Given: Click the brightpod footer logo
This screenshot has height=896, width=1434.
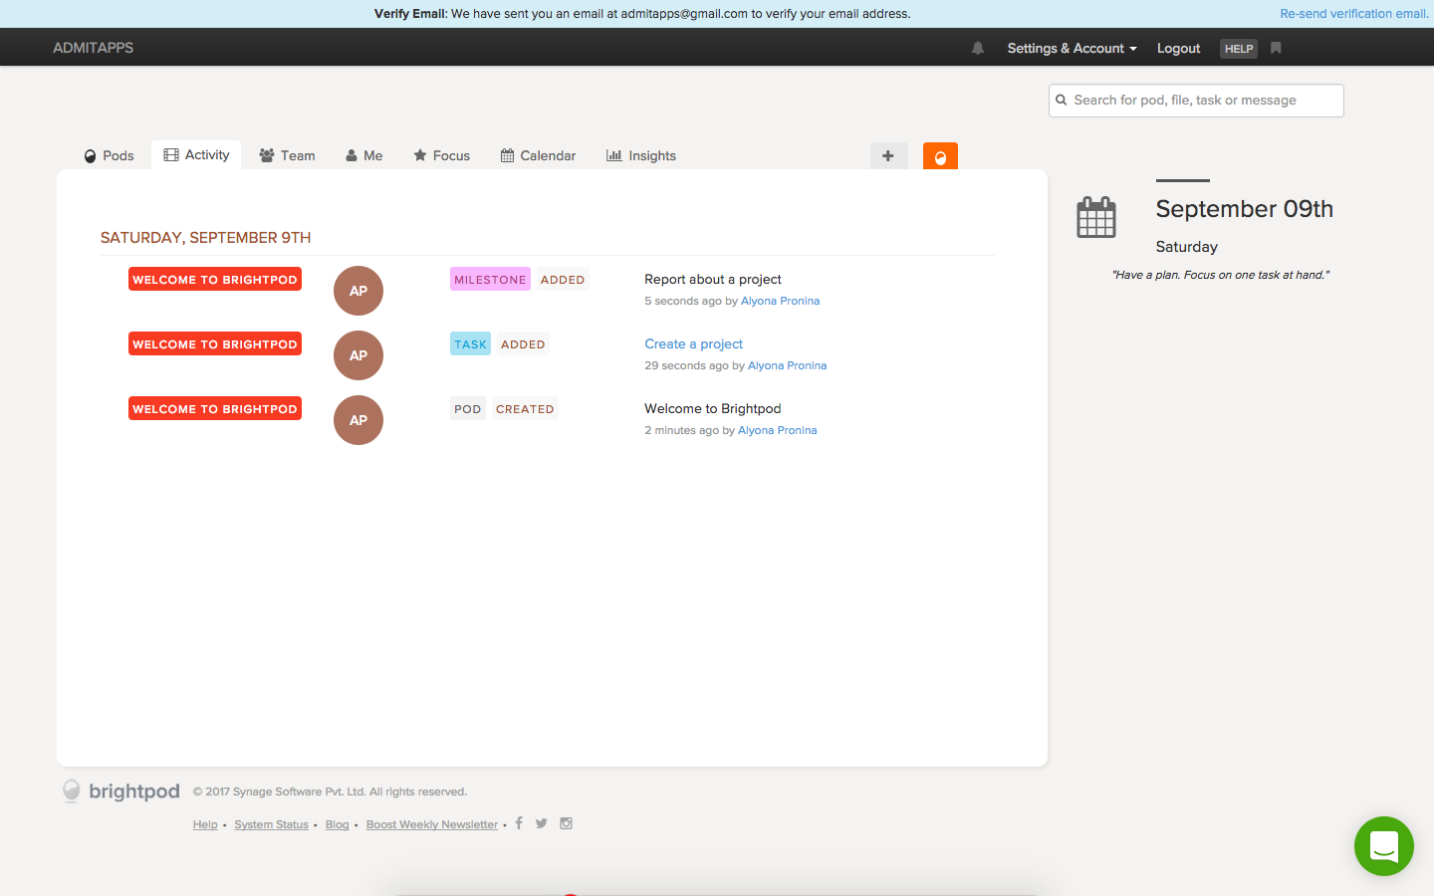Looking at the screenshot, I should click(x=121, y=791).
